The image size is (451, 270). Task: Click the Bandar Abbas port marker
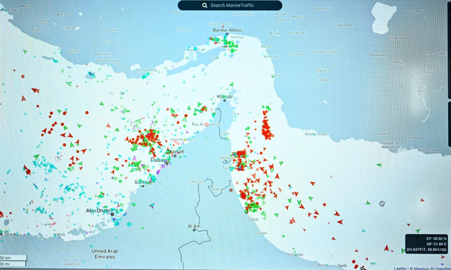227,34
